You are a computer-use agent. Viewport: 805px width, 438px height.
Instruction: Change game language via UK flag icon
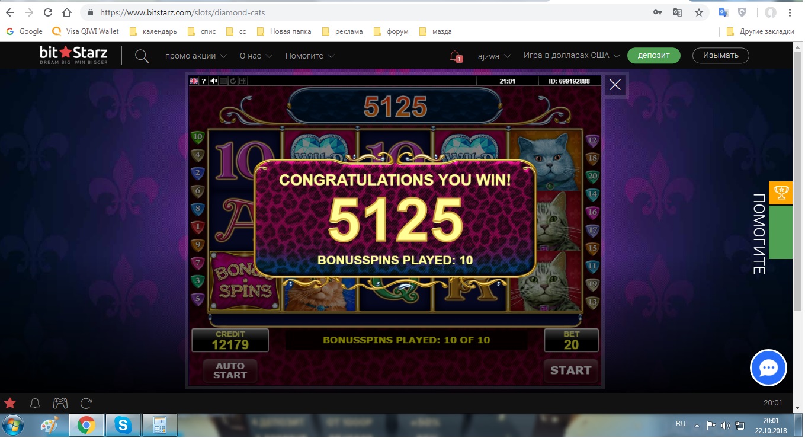[193, 81]
